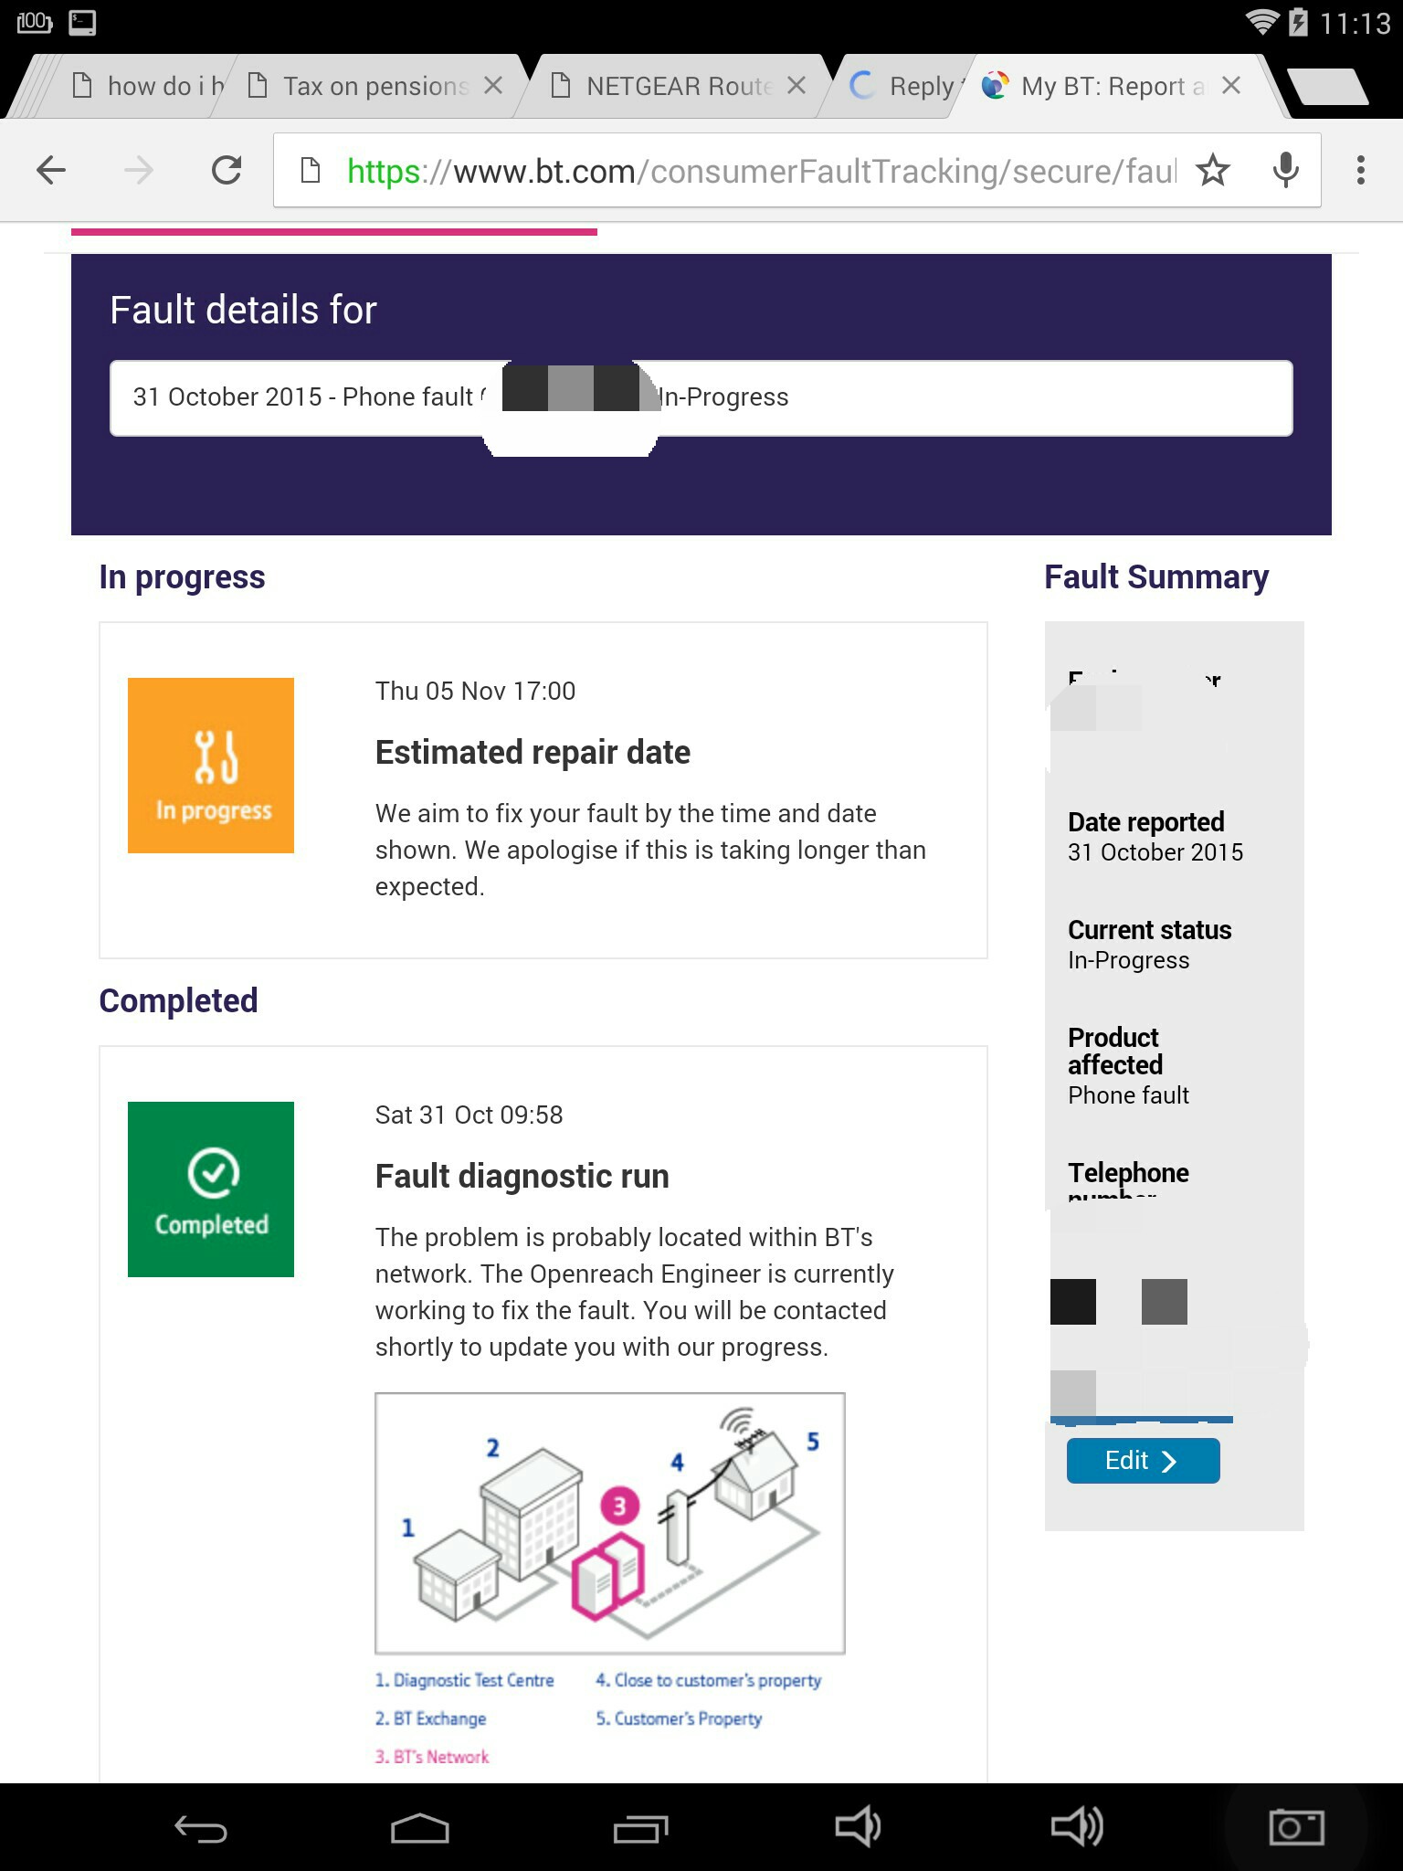Switch to the Tax on pensions tab

[374, 87]
